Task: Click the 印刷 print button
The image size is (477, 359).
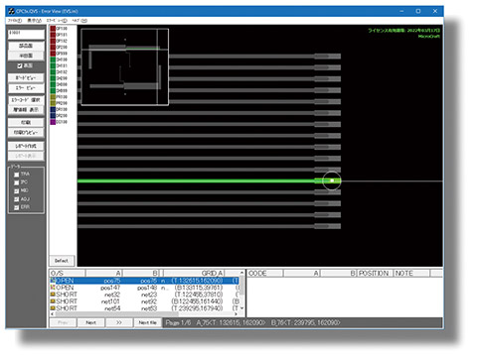Action: [x=26, y=123]
